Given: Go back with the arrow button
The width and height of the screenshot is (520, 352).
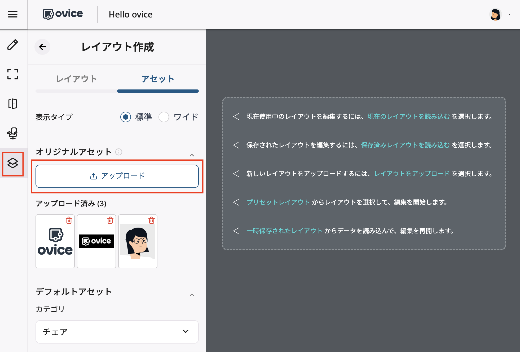Looking at the screenshot, I should [43, 47].
